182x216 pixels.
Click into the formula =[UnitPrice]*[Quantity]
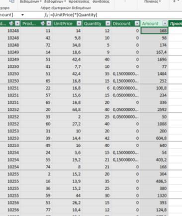point(74,15)
